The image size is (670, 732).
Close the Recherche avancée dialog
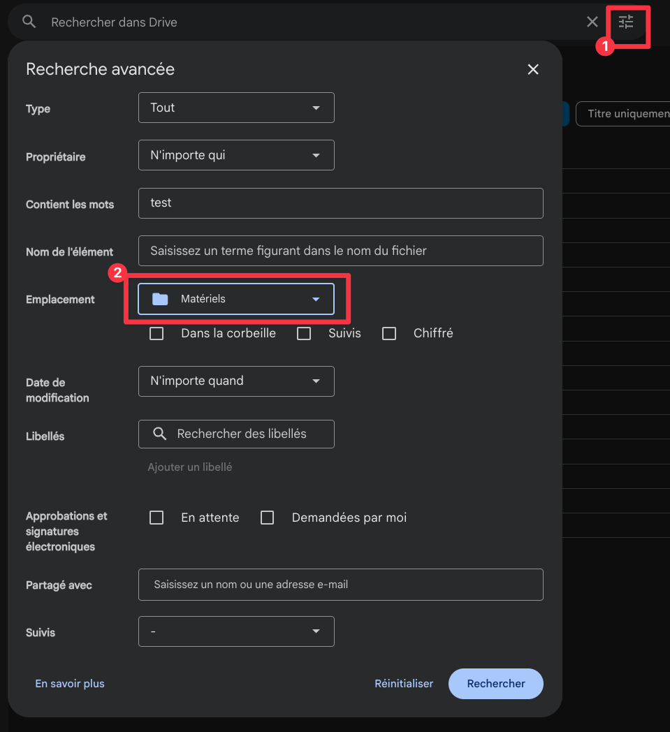coord(533,69)
